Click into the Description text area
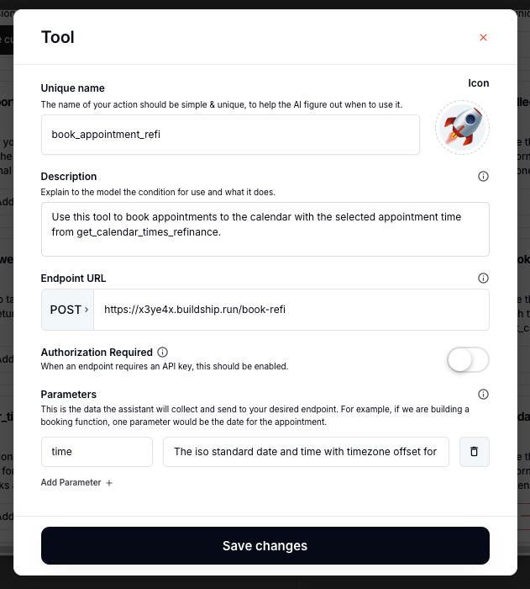This screenshot has height=589, width=530. click(265, 229)
